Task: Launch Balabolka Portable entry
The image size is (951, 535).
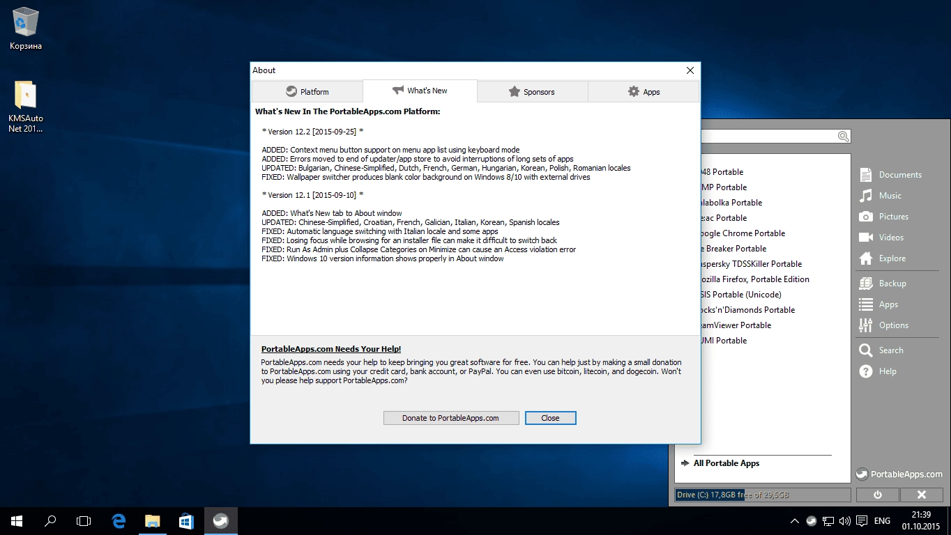Action: click(x=732, y=203)
